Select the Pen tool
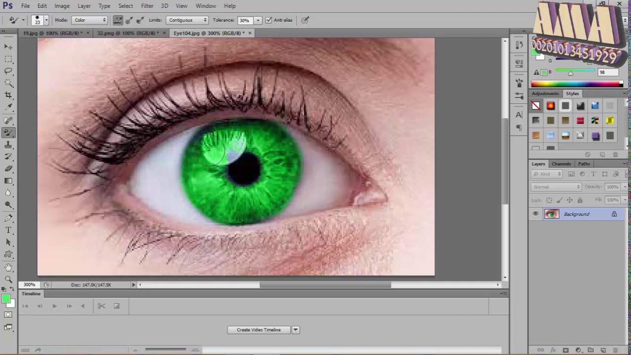This screenshot has width=631, height=355. 8,218
